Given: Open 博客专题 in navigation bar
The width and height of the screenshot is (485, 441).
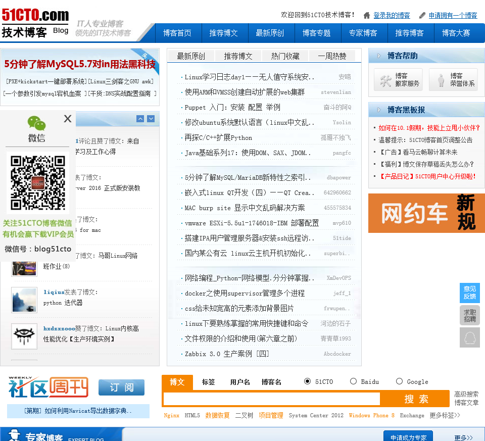Looking at the screenshot, I should [x=316, y=33].
